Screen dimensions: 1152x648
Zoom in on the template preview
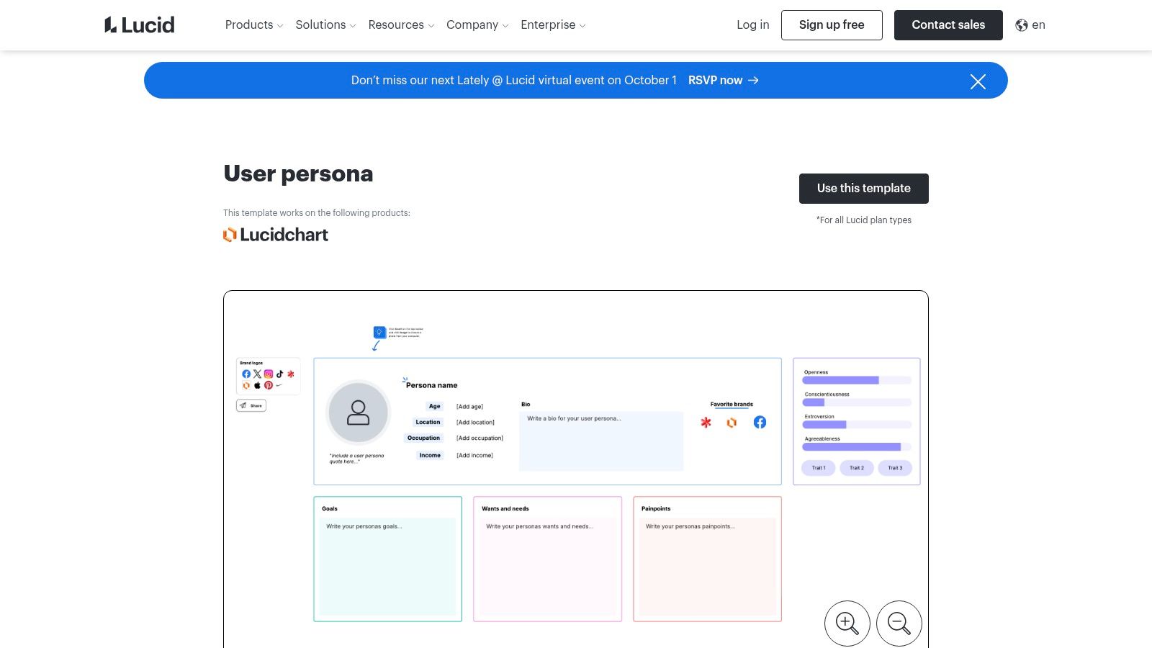coord(847,624)
